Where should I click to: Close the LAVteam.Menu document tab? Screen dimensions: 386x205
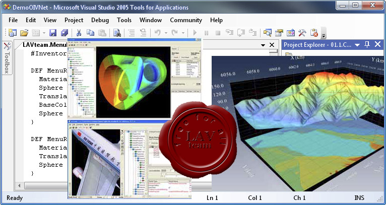click(272, 45)
